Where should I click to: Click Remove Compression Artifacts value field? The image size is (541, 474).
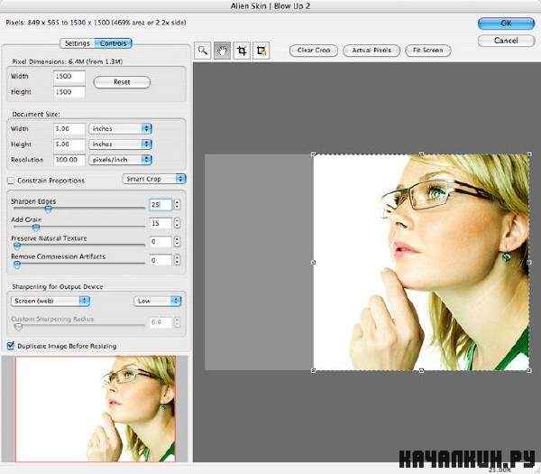click(x=160, y=260)
